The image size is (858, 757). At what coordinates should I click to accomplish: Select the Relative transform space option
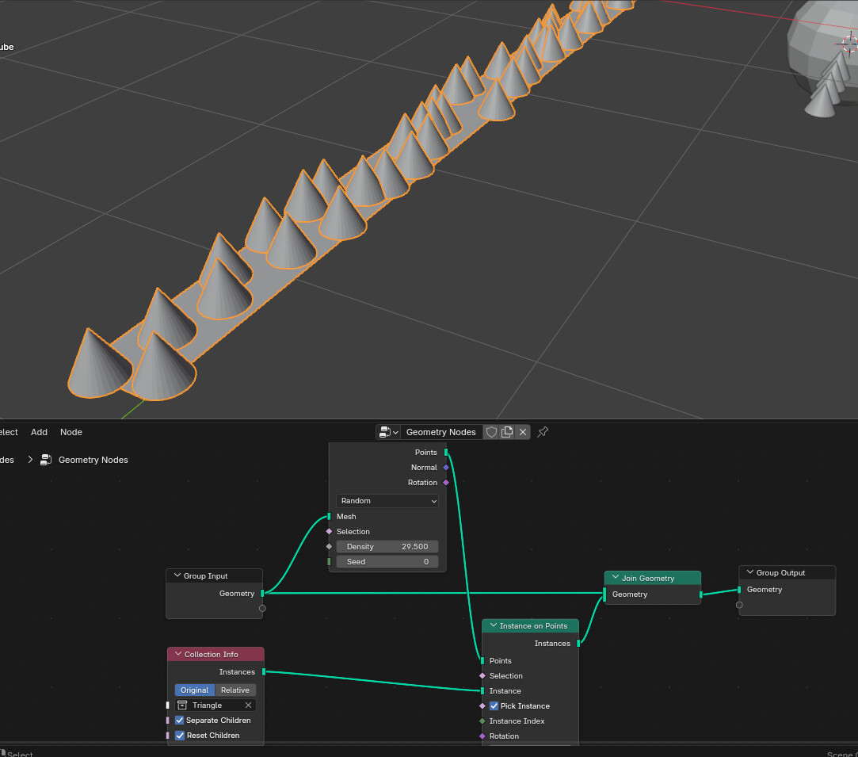point(235,690)
